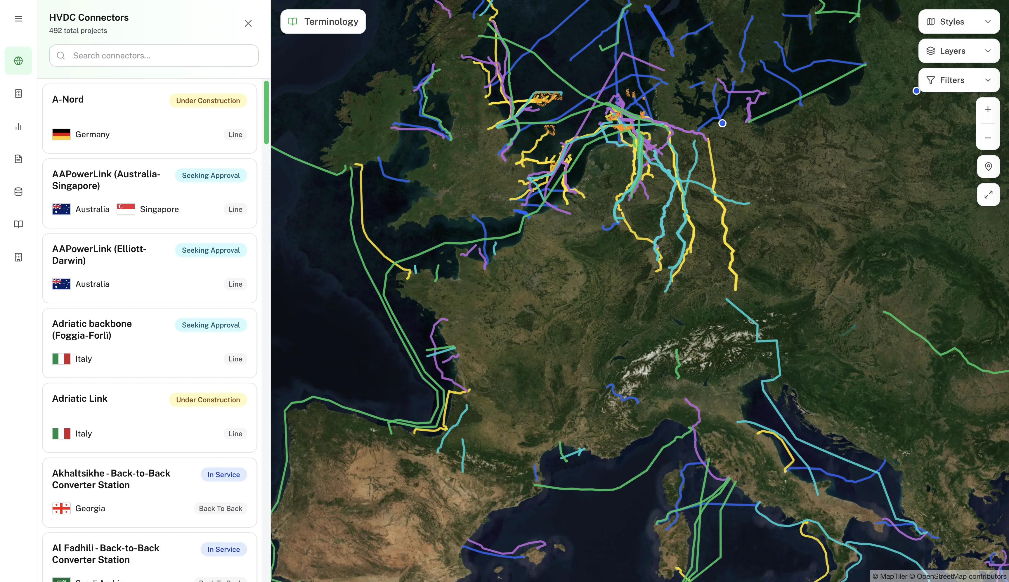Click the blue station marker near Berlin
Viewport: 1009px width, 582px height.
(x=722, y=123)
